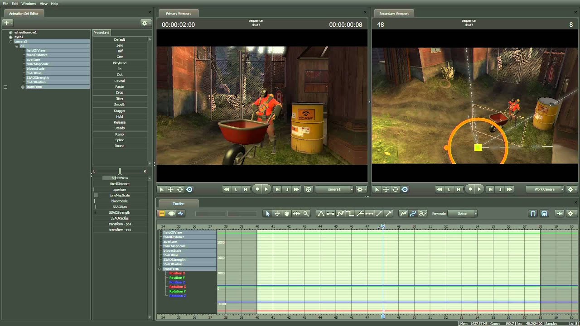Record in the Secondary Viewport
Viewport: 580px width, 326px height.
click(470, 189)
